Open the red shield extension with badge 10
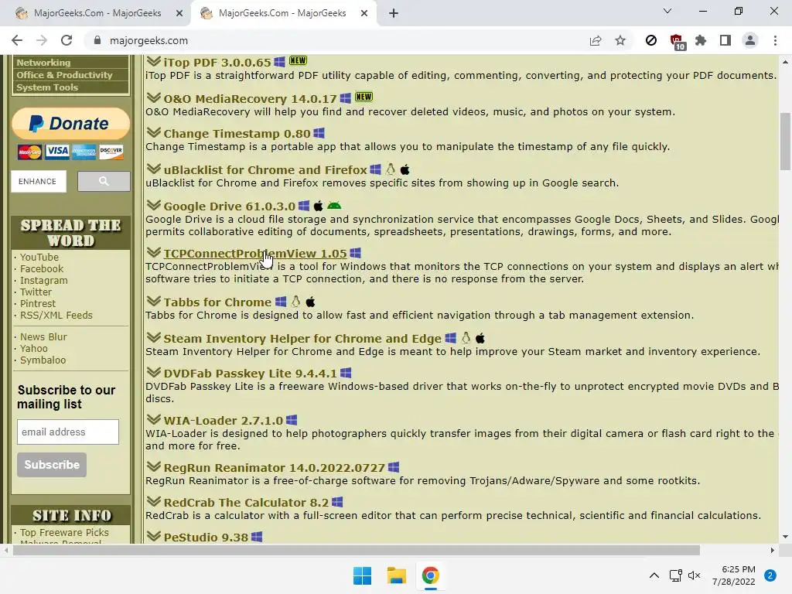 click(677, 42)
